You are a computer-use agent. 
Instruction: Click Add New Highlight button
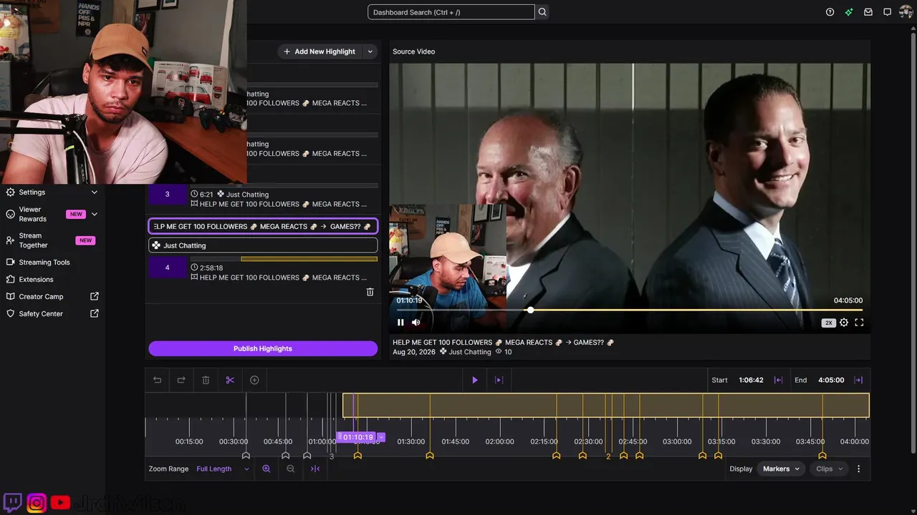(x=319, y=51)
